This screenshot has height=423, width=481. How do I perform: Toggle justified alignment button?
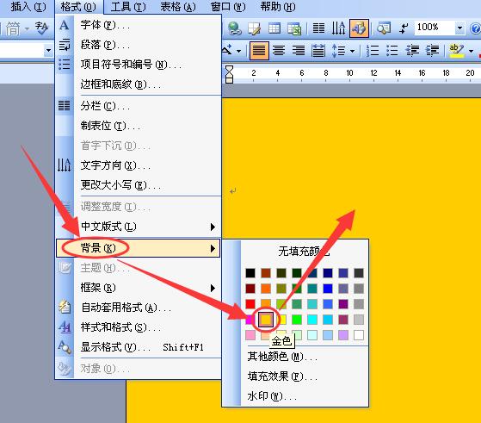pos(259,50)
